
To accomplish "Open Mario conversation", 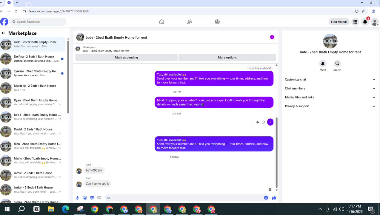I will 33,160.
